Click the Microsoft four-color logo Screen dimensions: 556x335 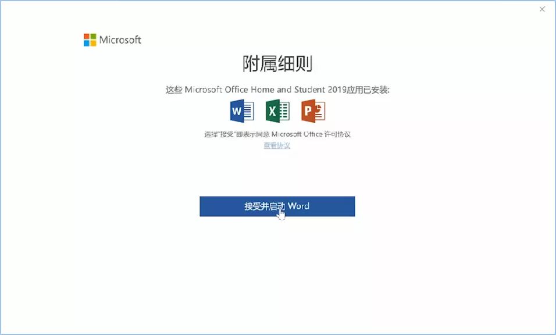coord(90,40)
